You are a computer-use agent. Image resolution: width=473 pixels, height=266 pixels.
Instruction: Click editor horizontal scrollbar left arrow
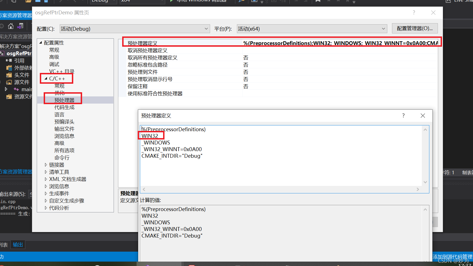coord(144,189)
